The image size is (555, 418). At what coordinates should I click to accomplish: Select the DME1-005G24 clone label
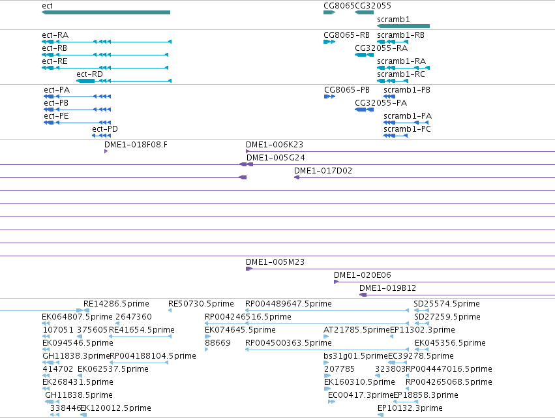point(276,158)
